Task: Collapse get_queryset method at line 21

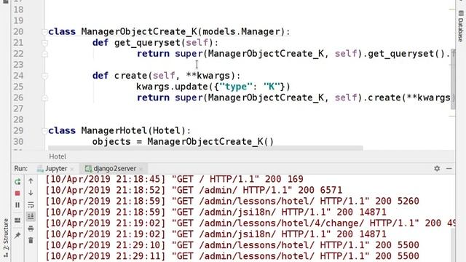Action: pos(44,43)
